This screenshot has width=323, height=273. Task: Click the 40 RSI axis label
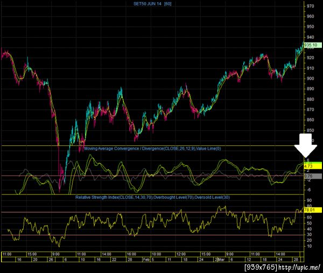[x=309, y=229]
